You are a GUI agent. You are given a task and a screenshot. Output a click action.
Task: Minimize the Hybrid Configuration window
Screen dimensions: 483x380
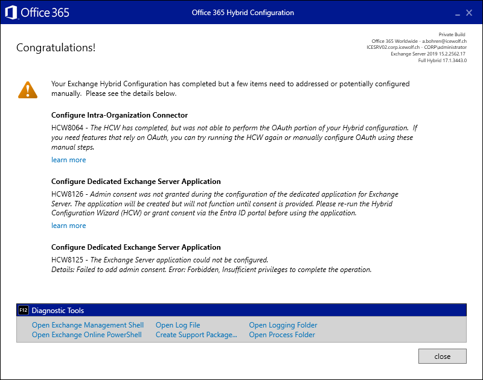pos(458,13)
